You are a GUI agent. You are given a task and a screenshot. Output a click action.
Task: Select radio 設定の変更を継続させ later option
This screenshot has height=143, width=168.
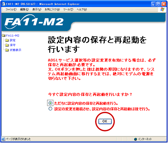[50, 109]
